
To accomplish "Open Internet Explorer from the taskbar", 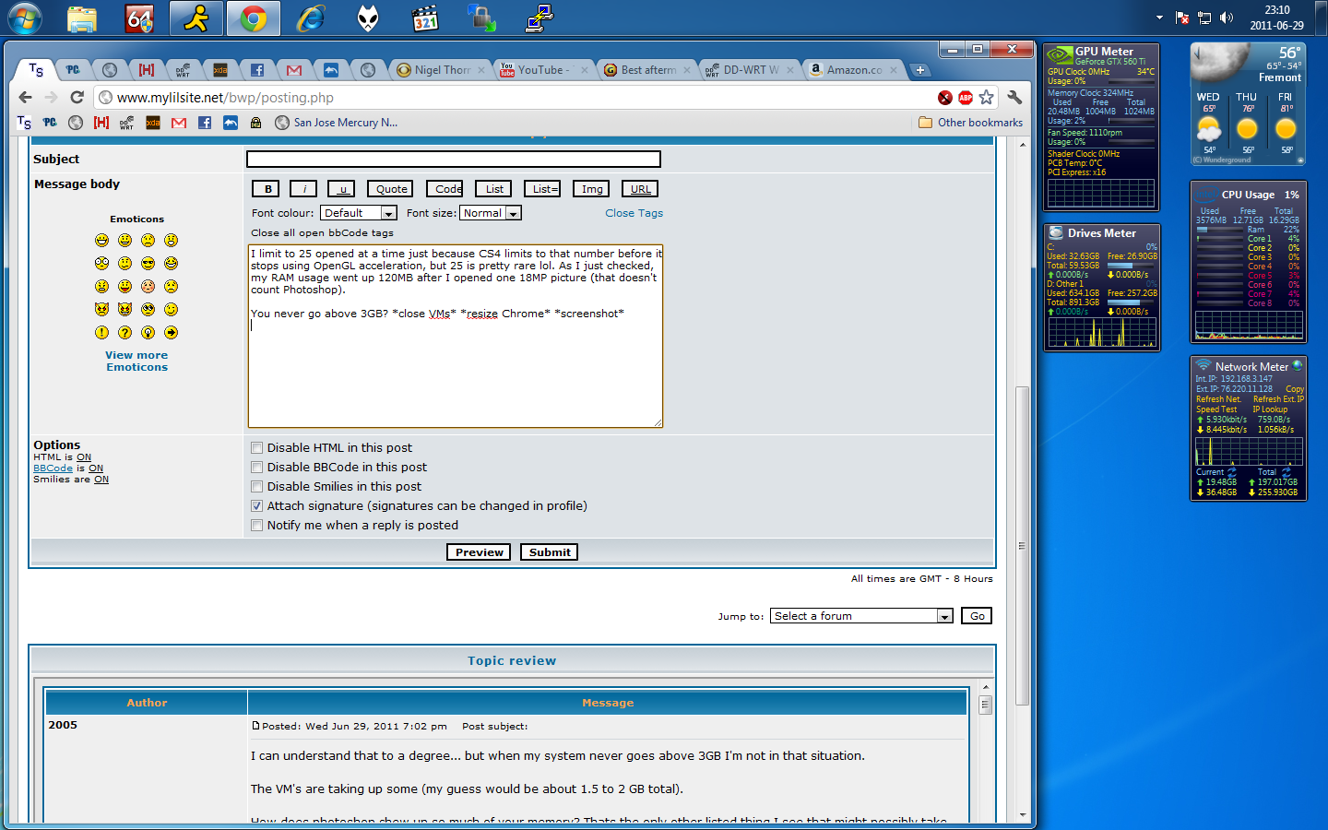I will [x=311, y=18].
